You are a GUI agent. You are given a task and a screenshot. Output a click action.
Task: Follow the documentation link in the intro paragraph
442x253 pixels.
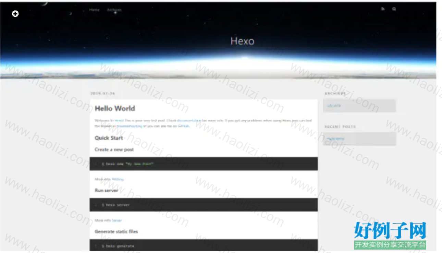189,121
